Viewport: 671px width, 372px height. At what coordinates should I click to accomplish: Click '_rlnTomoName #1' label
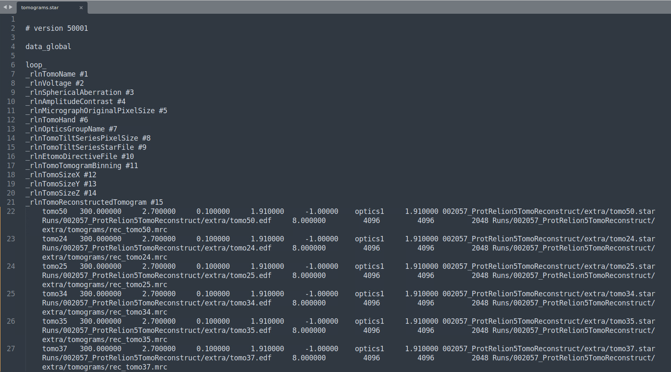(x=57, y=74)
